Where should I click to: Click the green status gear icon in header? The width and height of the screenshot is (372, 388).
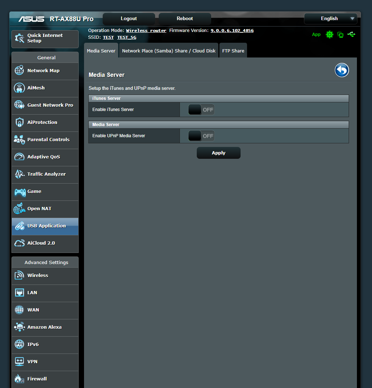330,34
